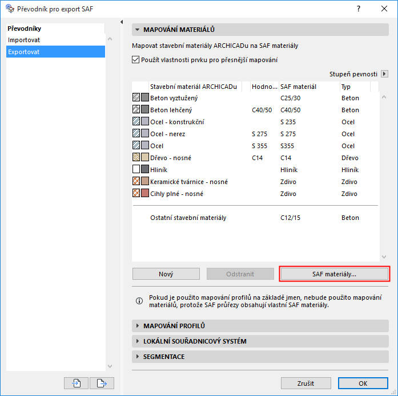Select the Ocel - nerez row
This screenshot has width=398, height=396.
tap(255, 133)
